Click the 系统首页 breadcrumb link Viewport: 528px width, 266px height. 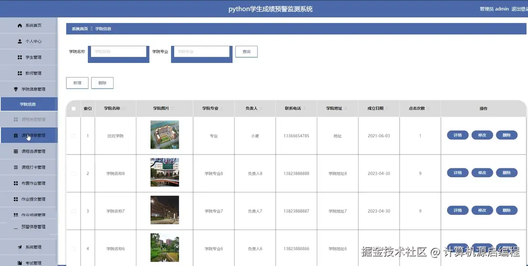tap(80, 29)
